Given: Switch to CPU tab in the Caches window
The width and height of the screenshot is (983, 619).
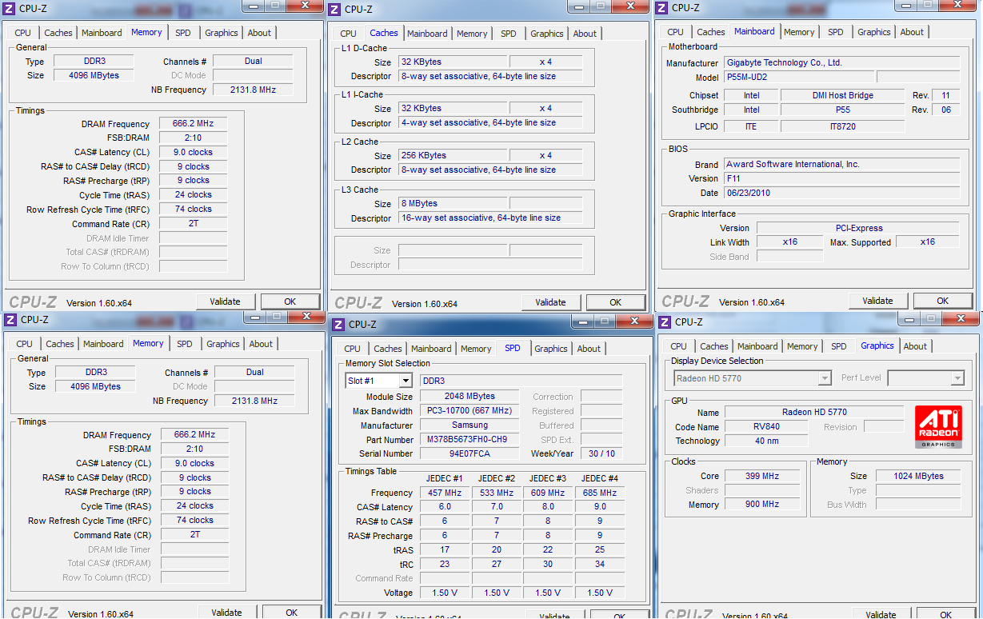Looking at the screenshot, I should (x=348, y=34).
